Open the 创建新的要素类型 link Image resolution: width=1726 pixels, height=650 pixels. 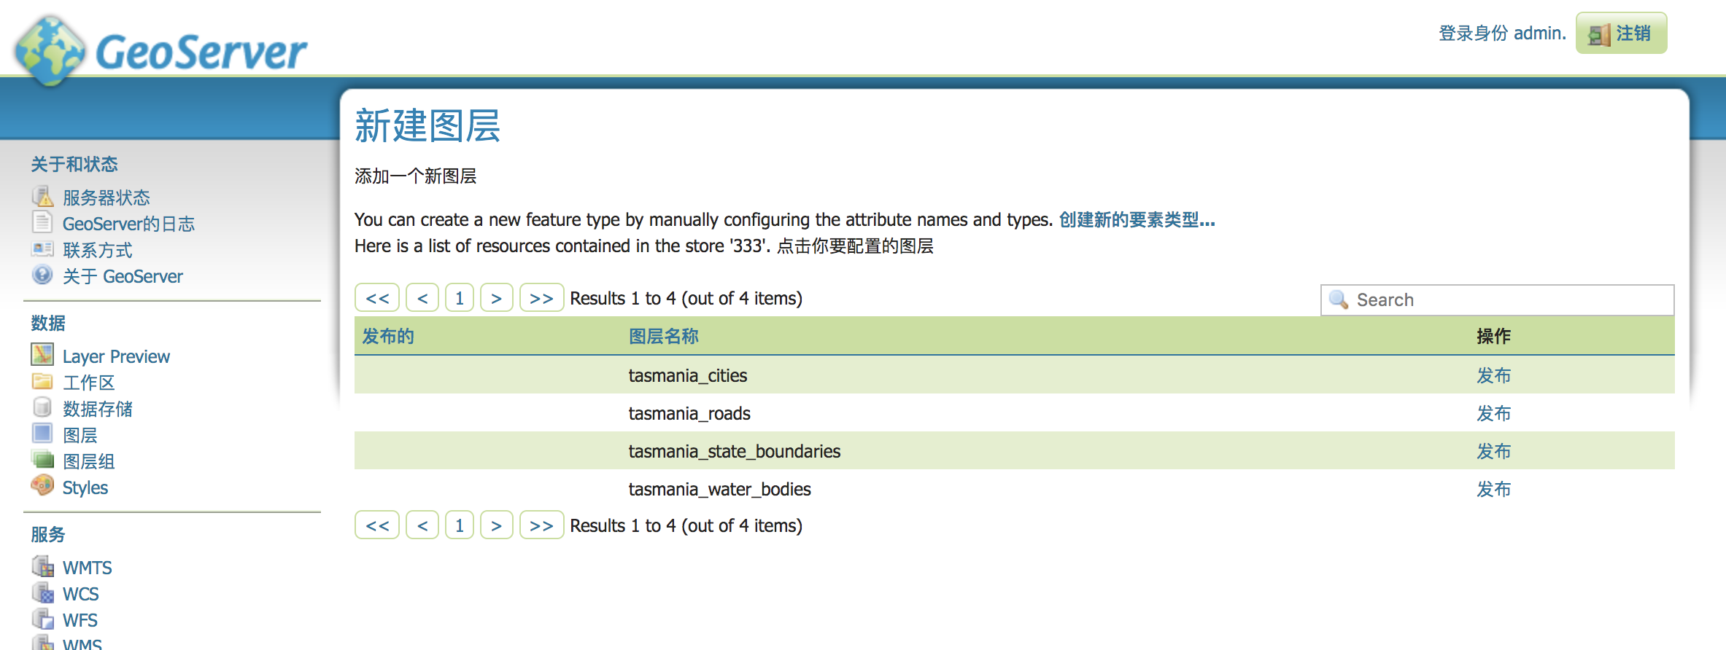point(1137,219)
